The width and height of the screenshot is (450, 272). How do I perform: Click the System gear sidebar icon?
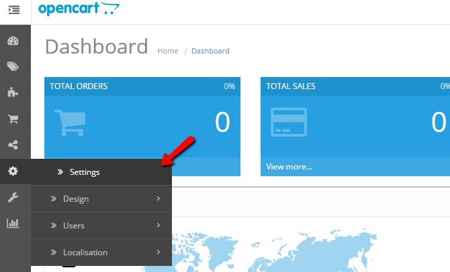(13, 172)
